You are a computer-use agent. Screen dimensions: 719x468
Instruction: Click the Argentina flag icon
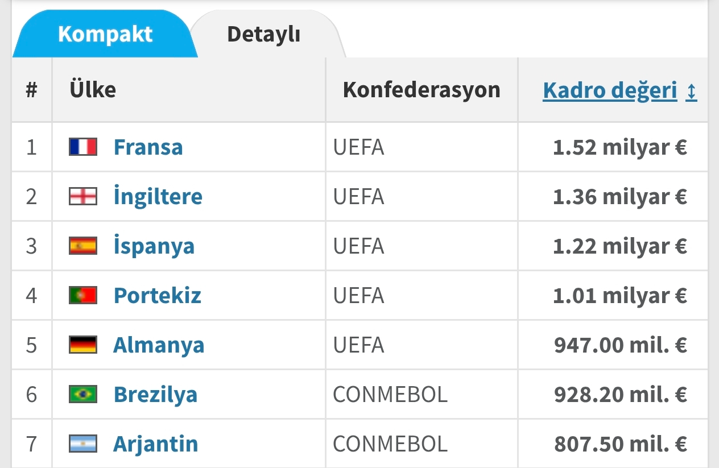83,444
